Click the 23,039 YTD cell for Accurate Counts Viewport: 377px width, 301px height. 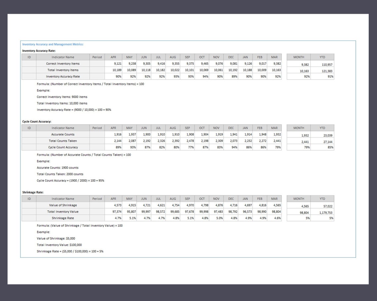coord(322,135)
